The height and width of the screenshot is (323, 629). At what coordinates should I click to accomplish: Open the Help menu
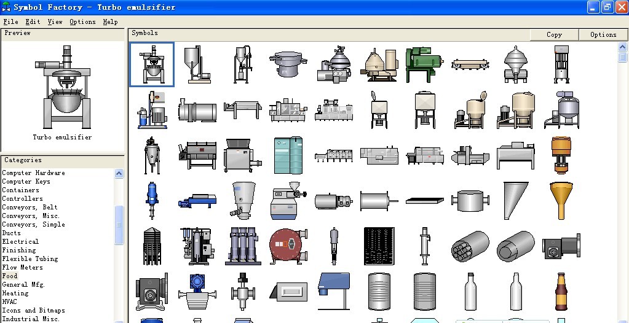[x=110, y=21]
